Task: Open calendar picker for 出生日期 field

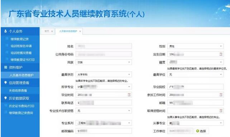Action: (221, 54)
